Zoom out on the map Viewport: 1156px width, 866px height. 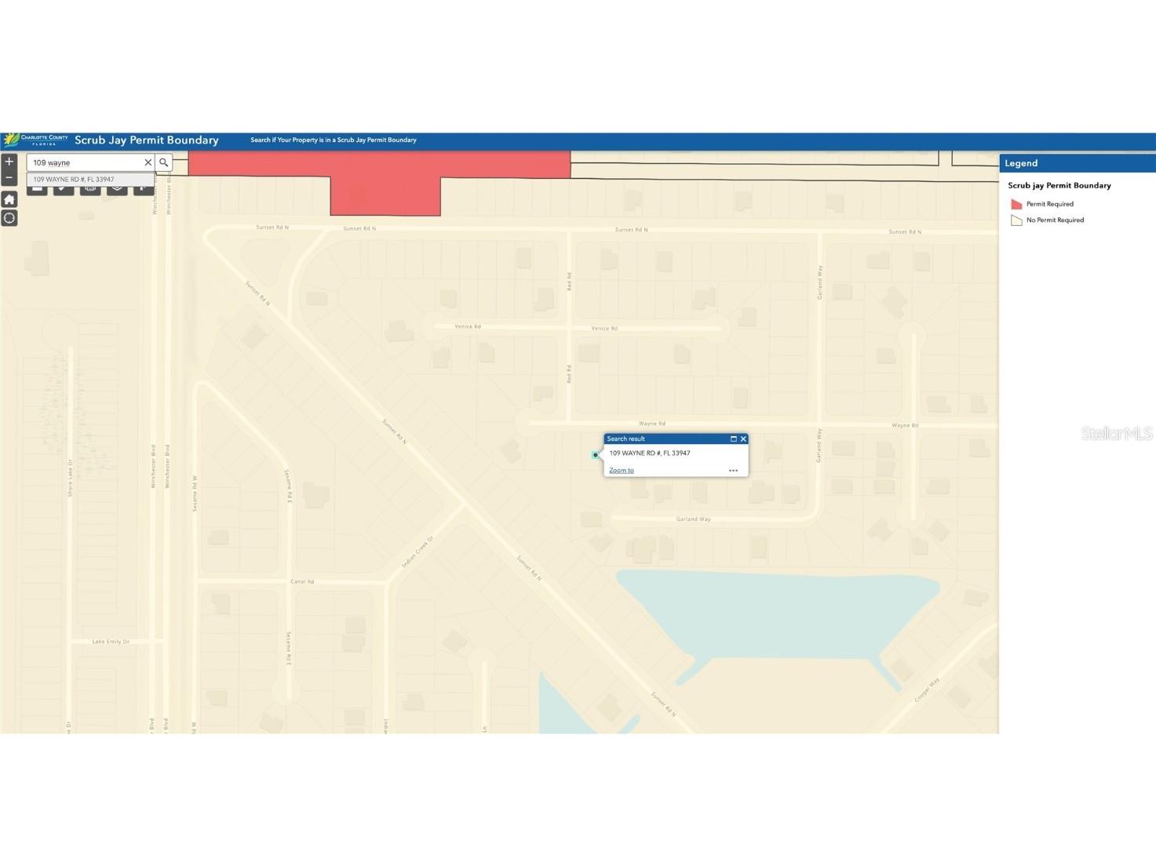coord(9,177)
